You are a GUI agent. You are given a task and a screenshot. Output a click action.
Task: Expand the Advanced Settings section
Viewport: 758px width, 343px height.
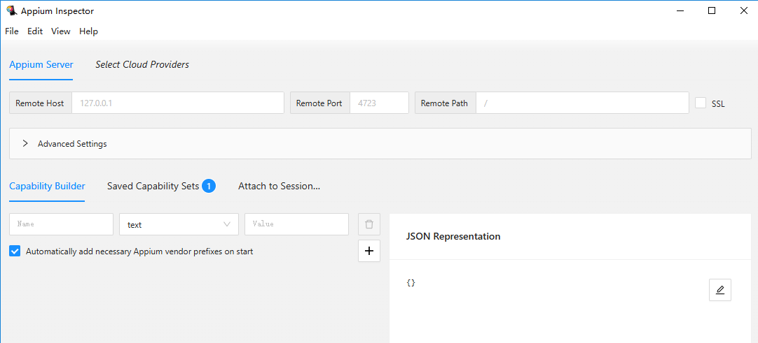380,144
